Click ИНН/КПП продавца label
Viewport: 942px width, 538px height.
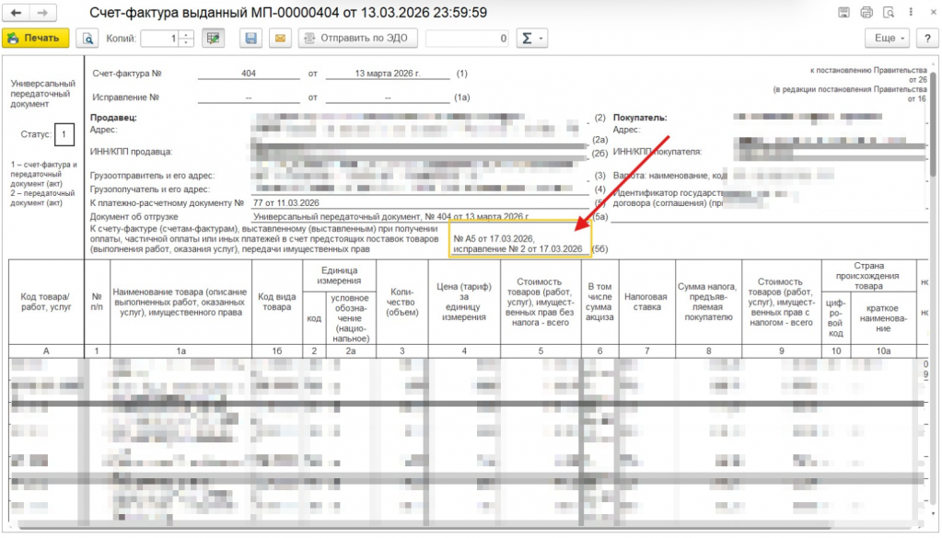tap(131, 152)
